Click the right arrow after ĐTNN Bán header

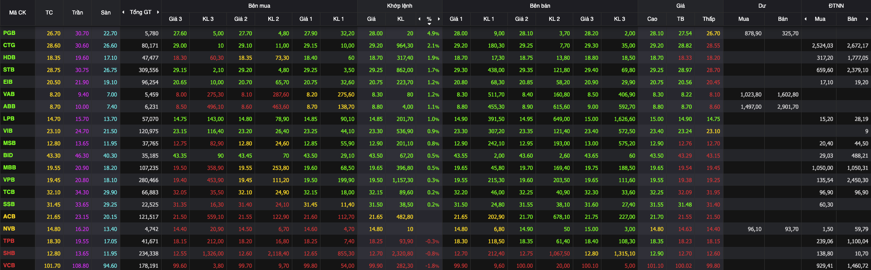[867, 19]
